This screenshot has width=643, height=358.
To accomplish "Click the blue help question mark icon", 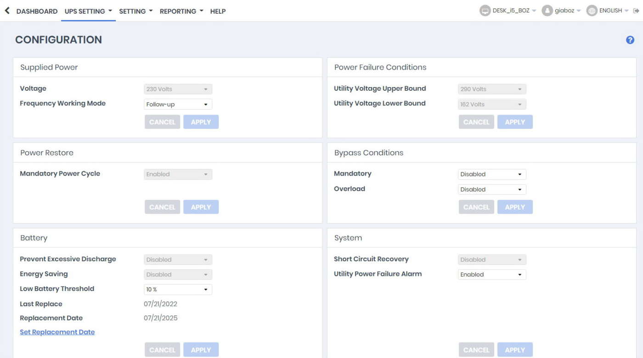I will click(x=630, y=40).
